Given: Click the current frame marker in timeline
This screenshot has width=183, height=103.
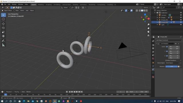Looking at the screenshot, I should click(5, 95).
